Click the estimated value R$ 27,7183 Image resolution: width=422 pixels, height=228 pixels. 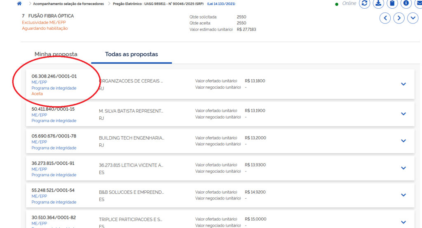[x=246, y=29]
